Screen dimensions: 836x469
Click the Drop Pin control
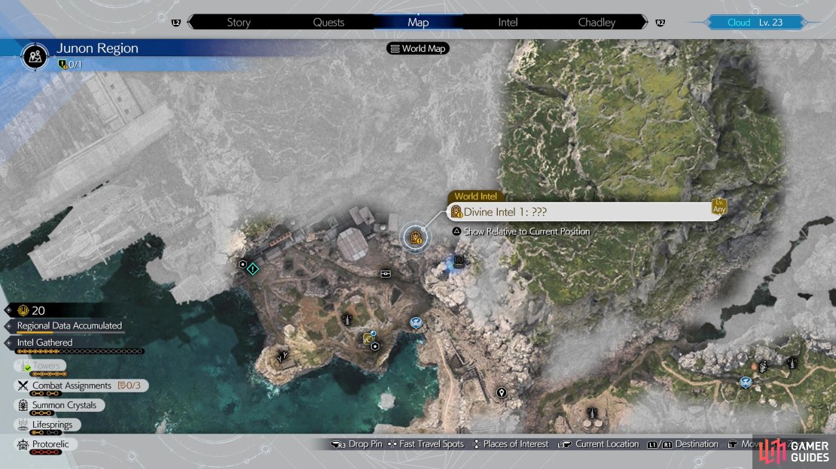tap(357, 444)
